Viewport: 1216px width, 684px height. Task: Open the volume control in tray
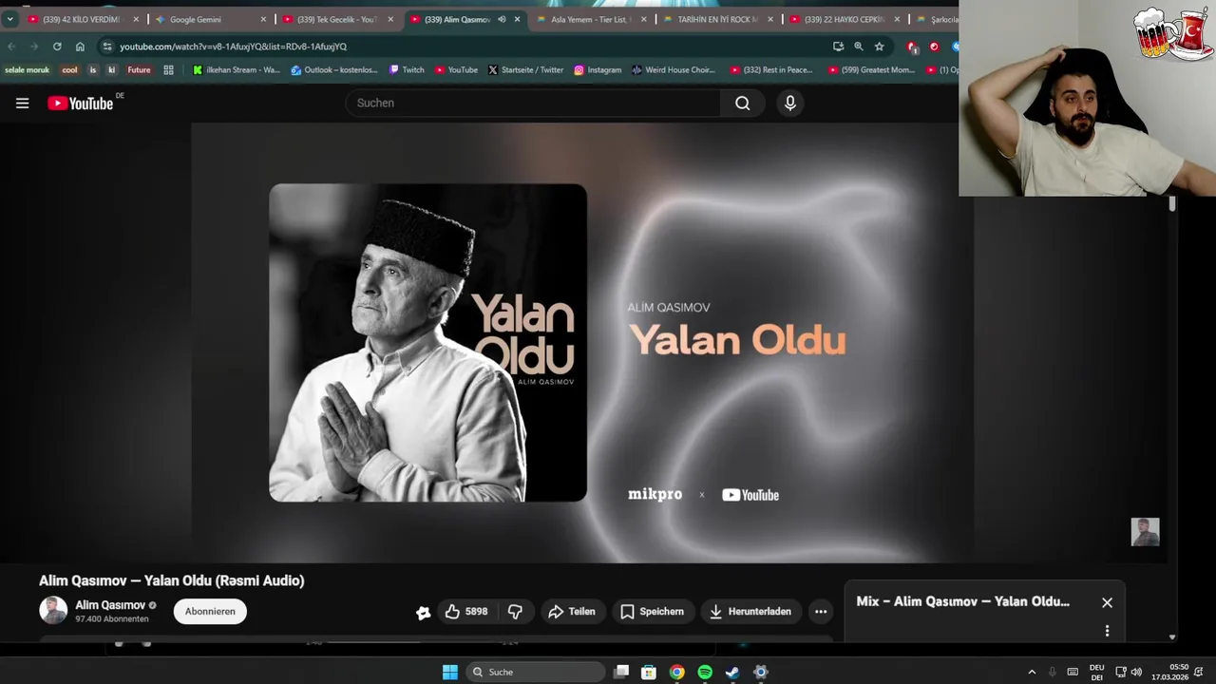pyautogui.click(x=1136, y=672)
